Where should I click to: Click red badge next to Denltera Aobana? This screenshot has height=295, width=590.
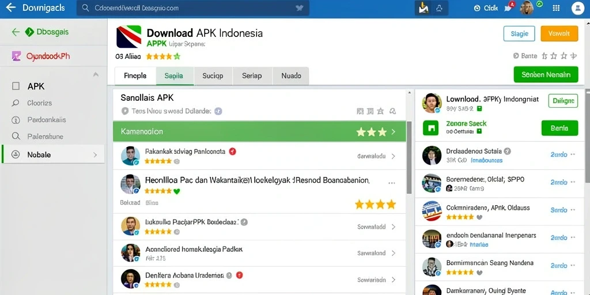(239, 275)
